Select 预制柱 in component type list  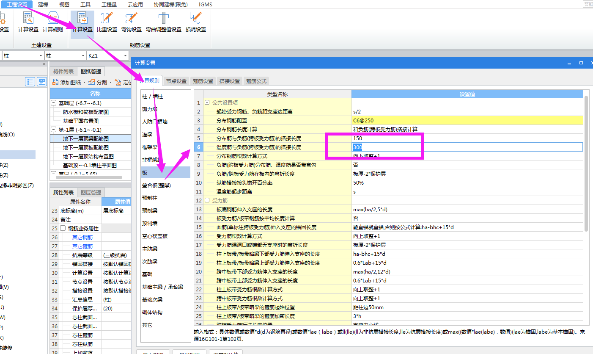(x=166, y=198)
